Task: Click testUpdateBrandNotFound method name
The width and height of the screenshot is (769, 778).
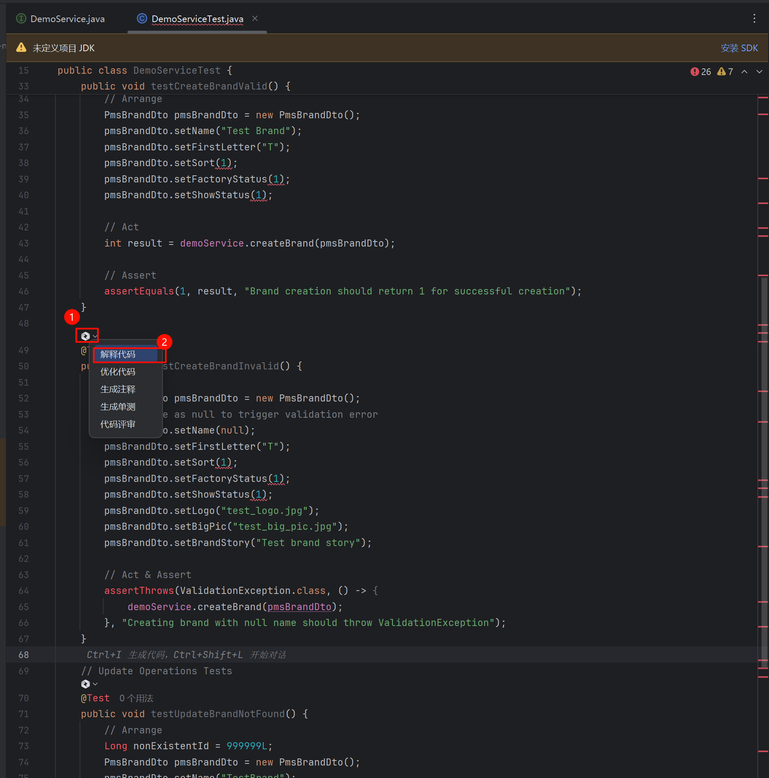Action: [217, 714]
